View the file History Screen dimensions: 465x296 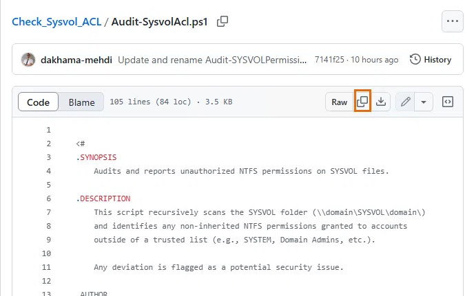[x=431, y=60]
